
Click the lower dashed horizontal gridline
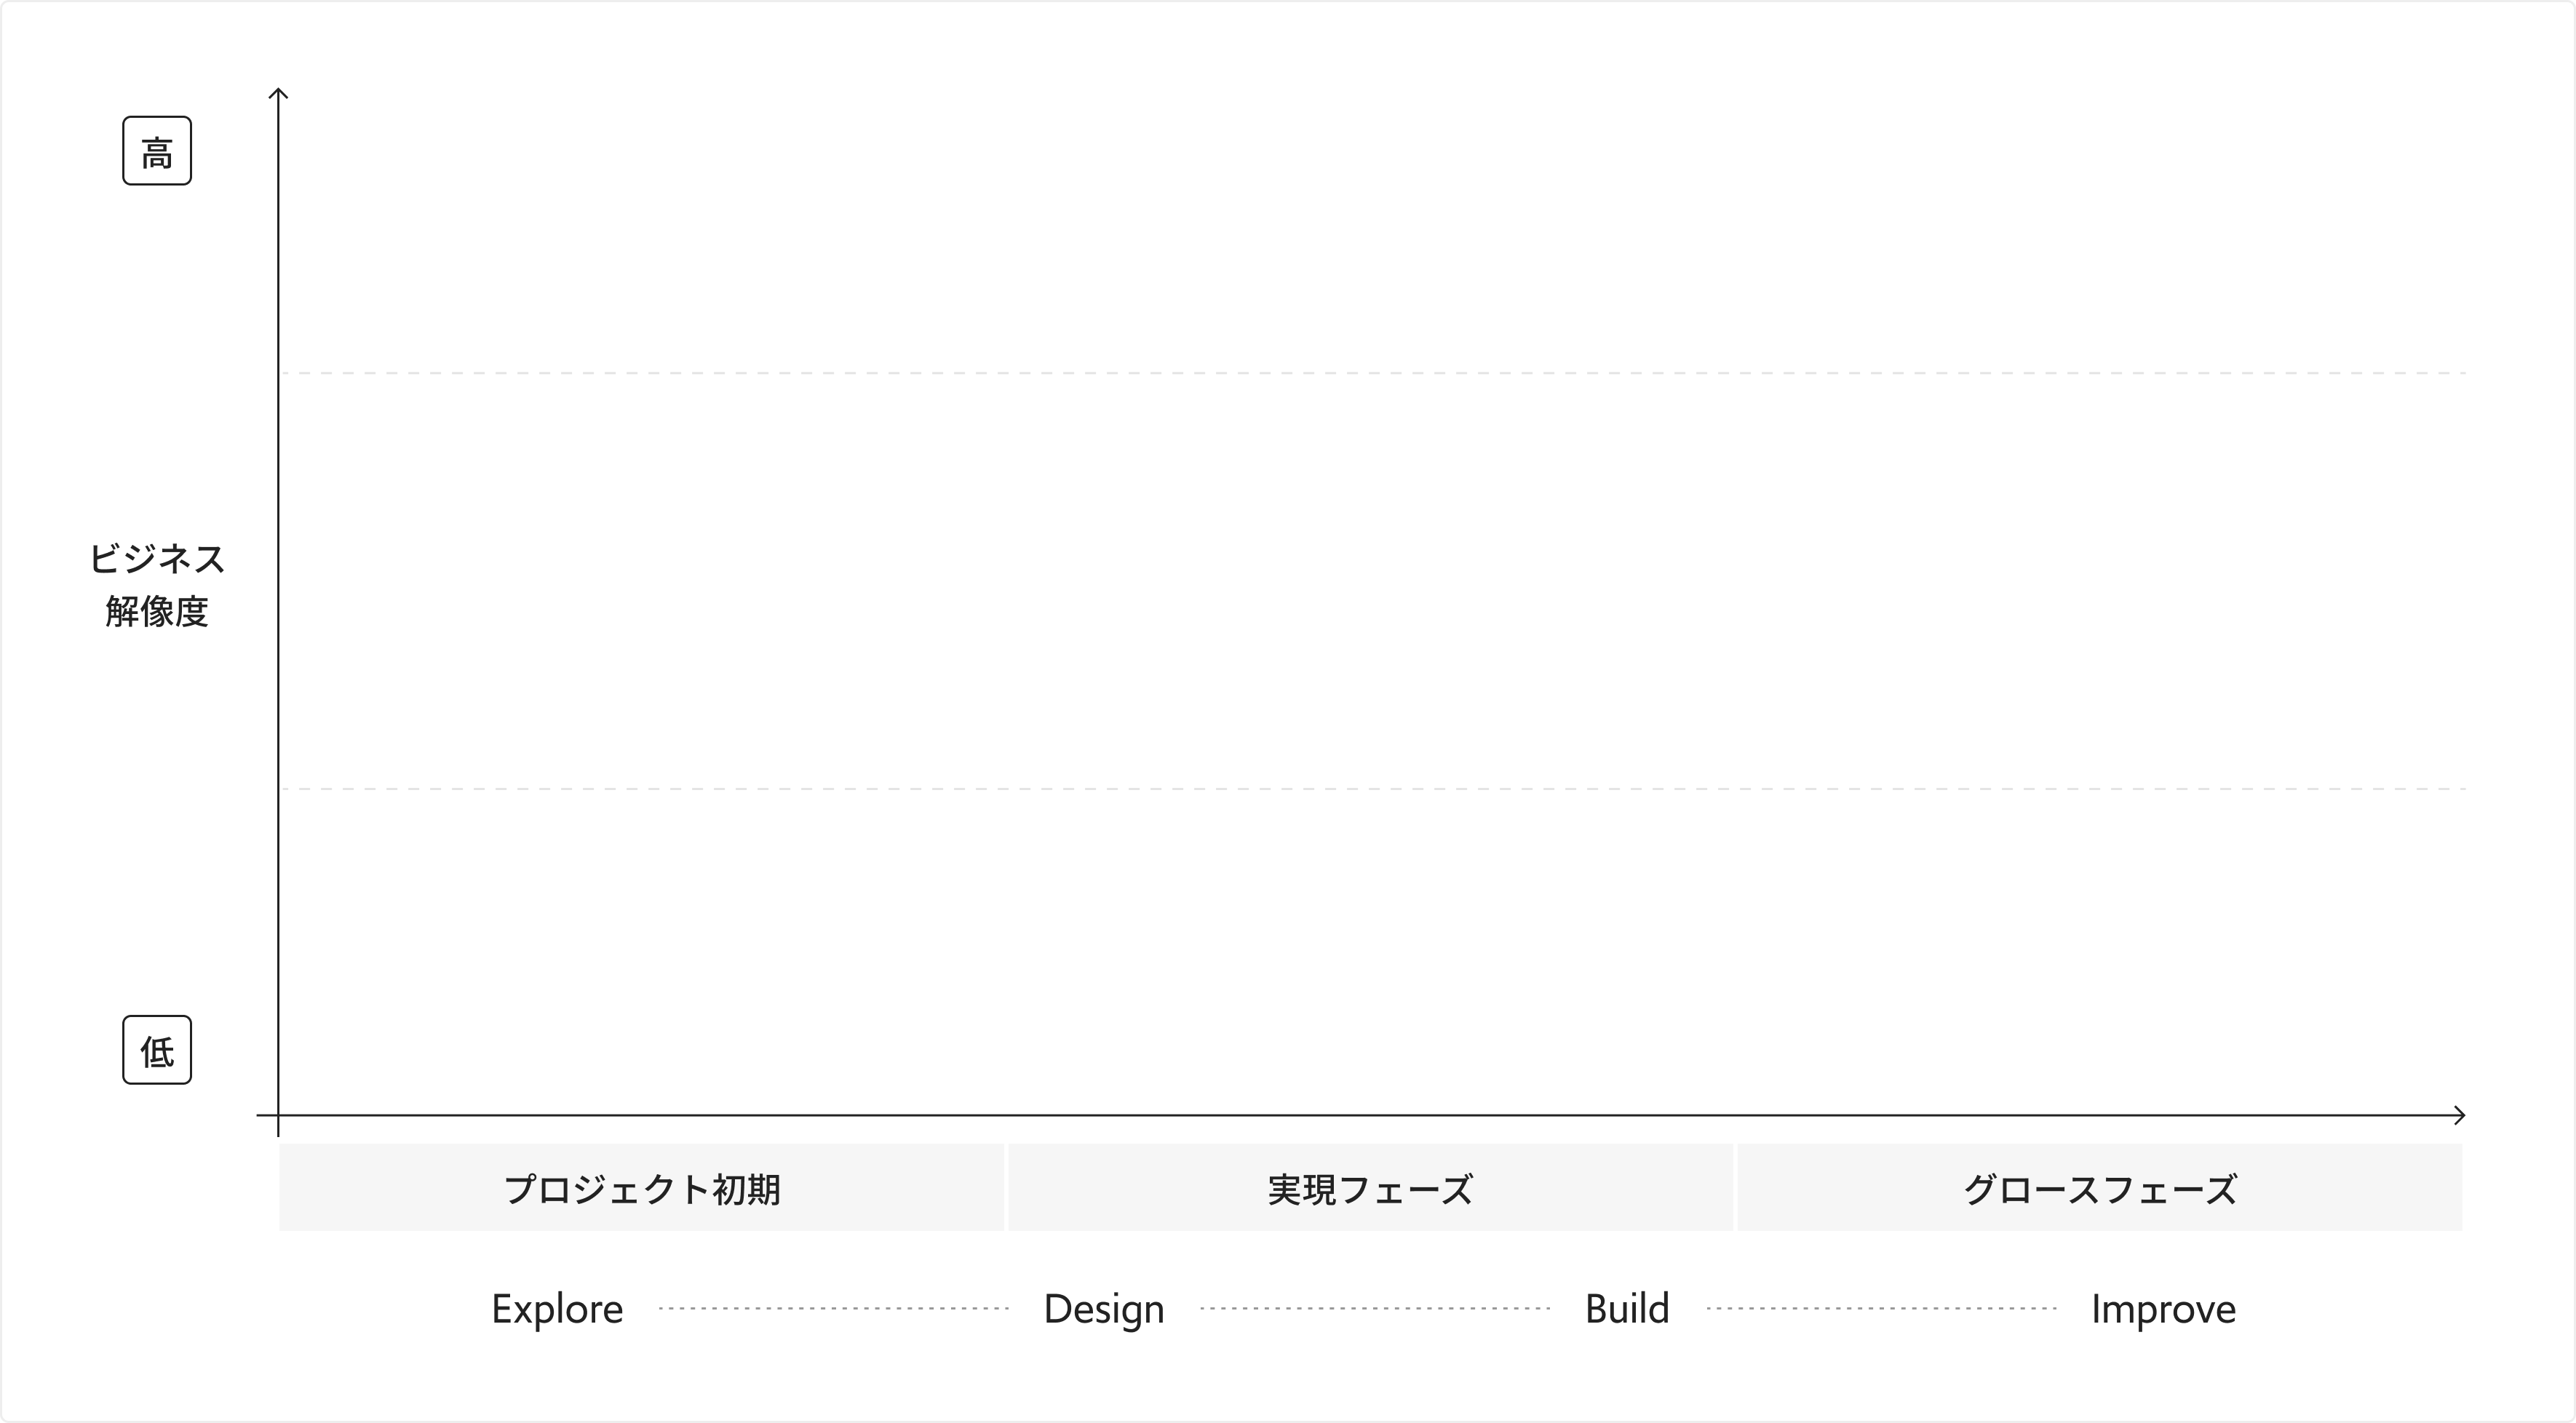[x=1370, y=789]
